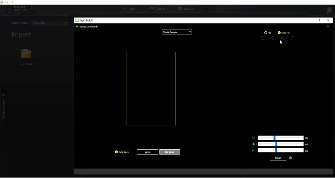
Task: Reset the image adjustment values
Action: tap(278, 158)
